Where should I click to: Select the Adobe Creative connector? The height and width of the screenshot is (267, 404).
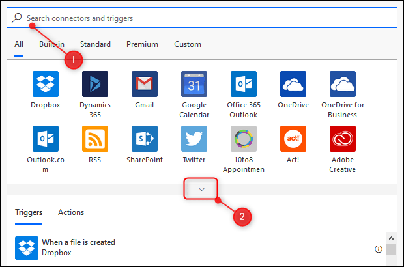click(343, 139)
